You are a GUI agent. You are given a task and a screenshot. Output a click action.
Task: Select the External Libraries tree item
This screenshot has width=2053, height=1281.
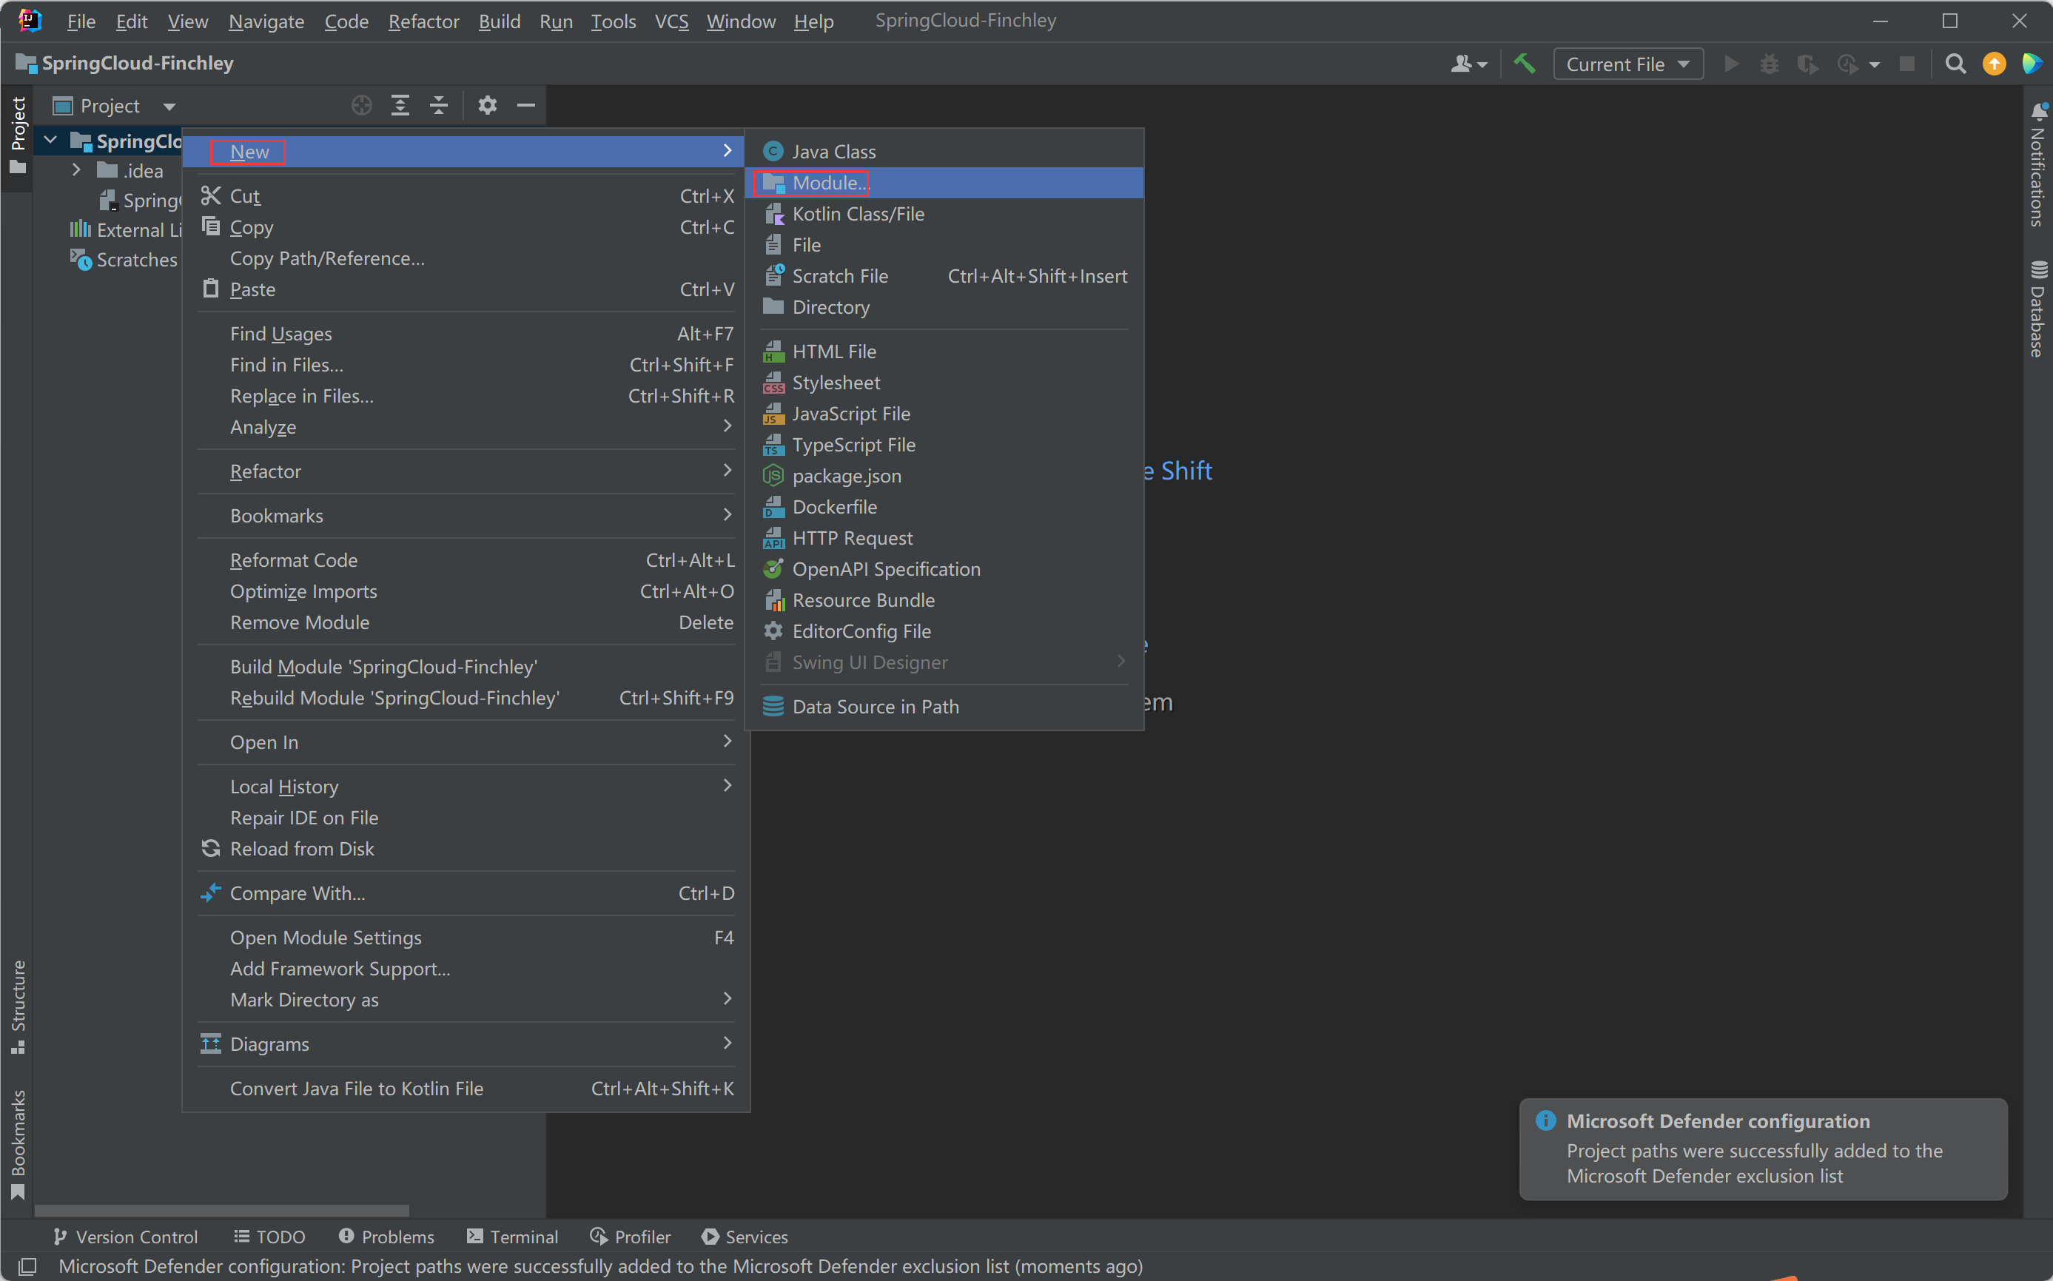coord(125,230)
